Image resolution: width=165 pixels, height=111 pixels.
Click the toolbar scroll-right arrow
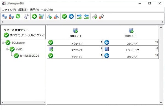162,22
